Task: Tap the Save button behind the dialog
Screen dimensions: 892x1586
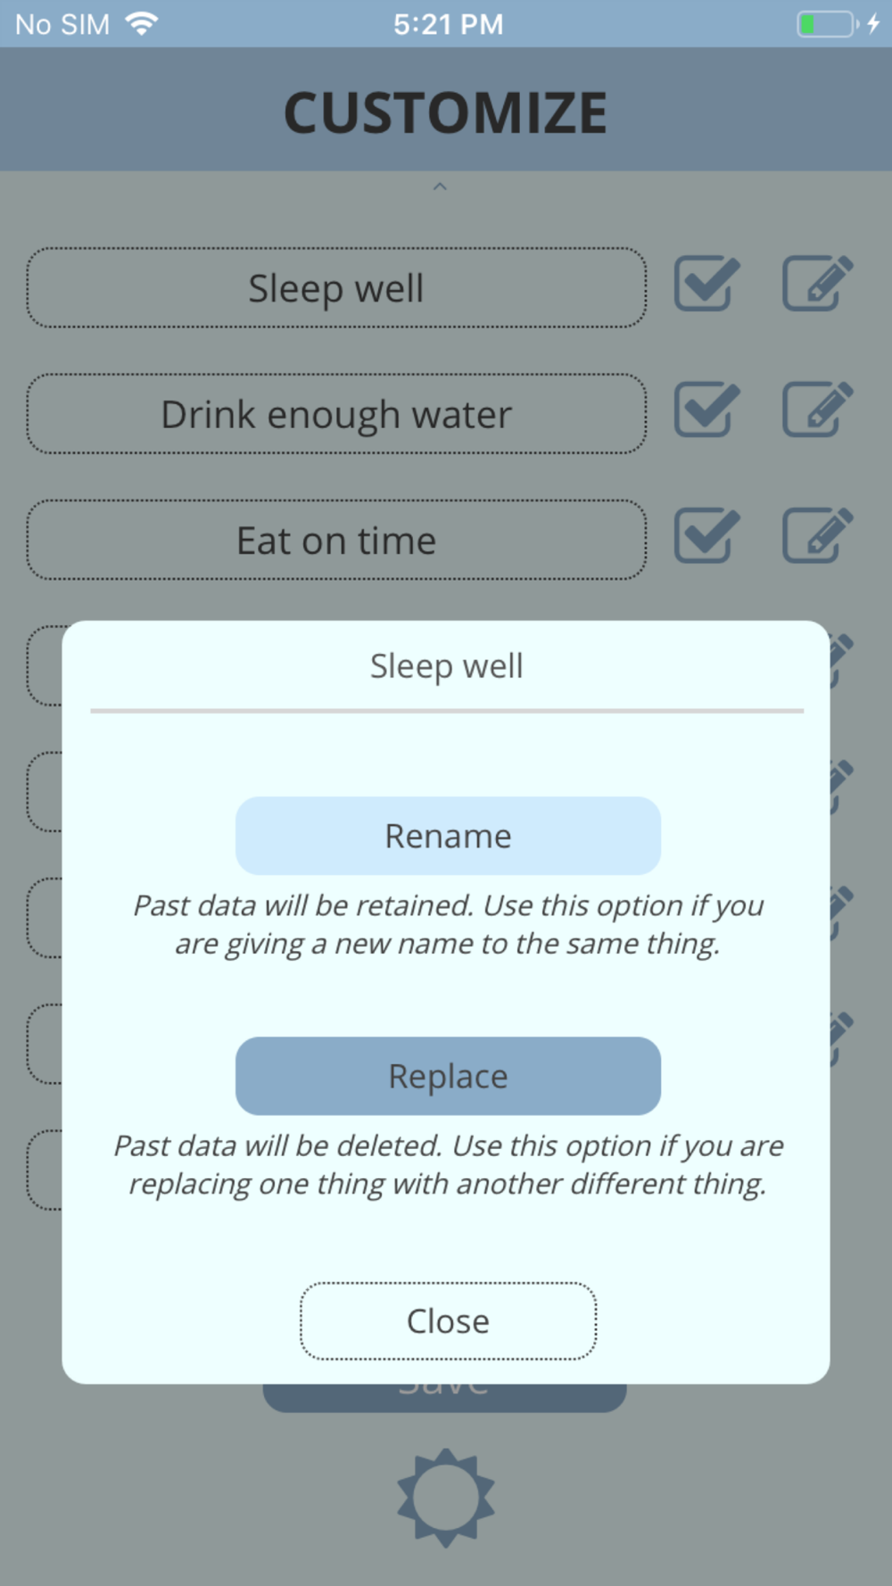Action: pyautogui.click(x=445, y=1397)
